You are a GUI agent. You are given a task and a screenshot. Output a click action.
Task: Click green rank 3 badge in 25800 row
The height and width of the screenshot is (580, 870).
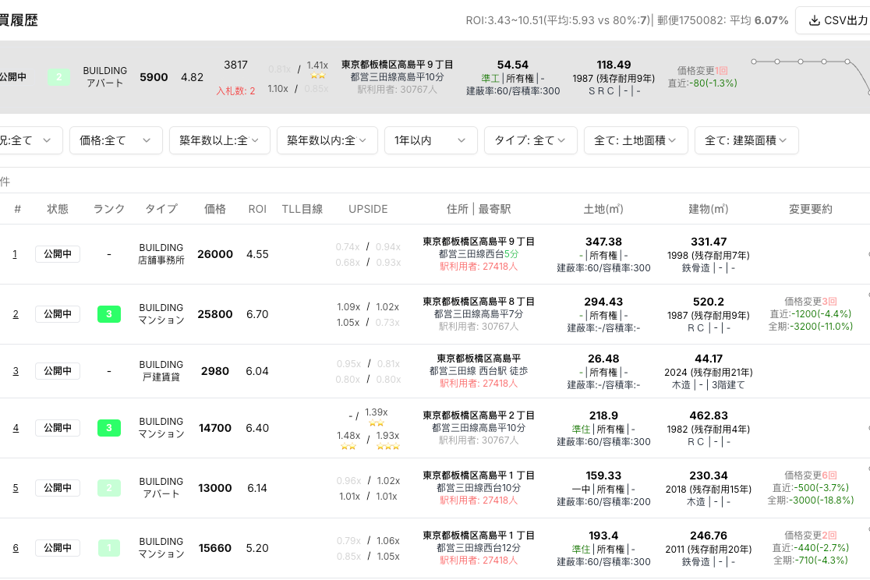(109, 314)
